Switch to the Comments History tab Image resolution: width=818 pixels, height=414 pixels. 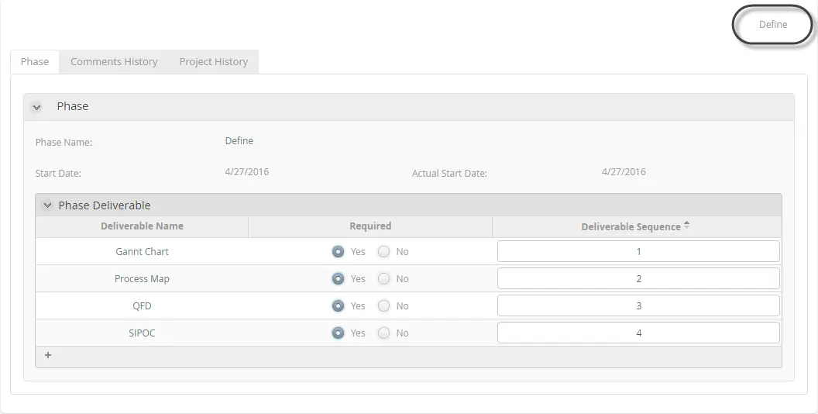[114, 61]
